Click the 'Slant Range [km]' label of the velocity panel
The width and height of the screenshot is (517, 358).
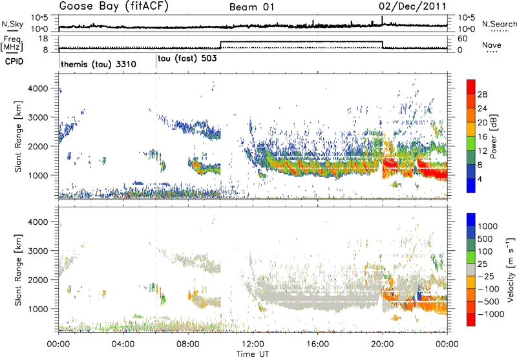tap(18, 269)
